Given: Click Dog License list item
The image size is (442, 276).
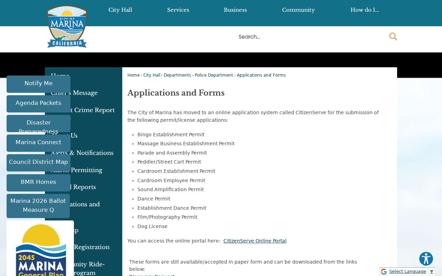Looking at the screenshot, I should (152, 226).
